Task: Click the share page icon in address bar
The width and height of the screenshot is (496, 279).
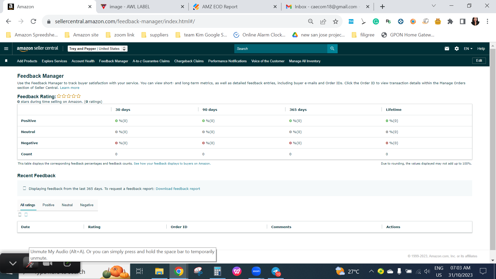Action: pos(323,21)
